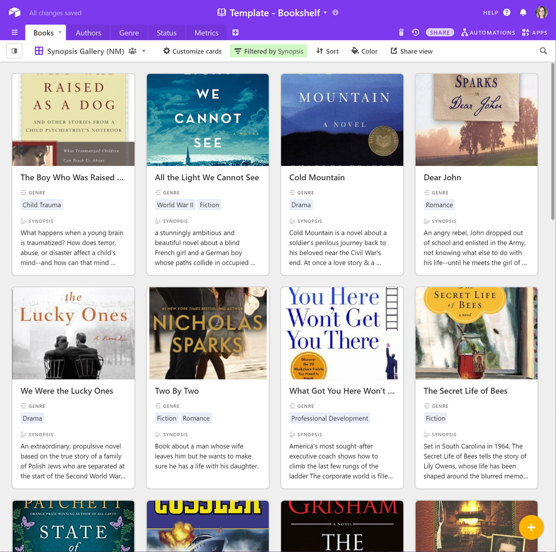The image size is (556, 552).
Task: Click the title The Secret Life of Bees
Action: [x=465, y=390]
